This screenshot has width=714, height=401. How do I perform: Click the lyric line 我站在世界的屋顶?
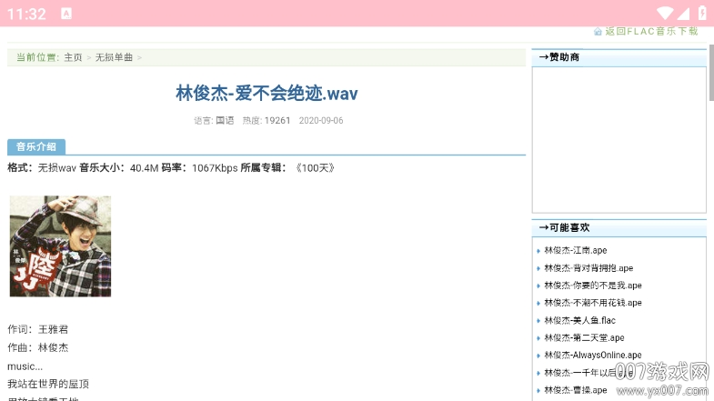[48, 384]
